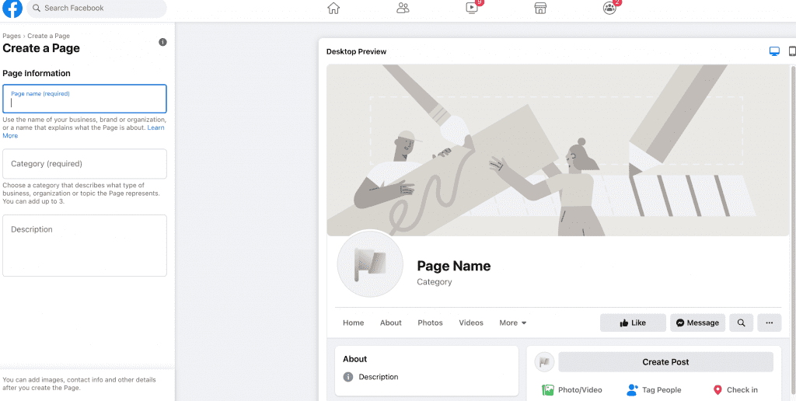
Task: Click the Search Facebook box
Action: point(97,9)
